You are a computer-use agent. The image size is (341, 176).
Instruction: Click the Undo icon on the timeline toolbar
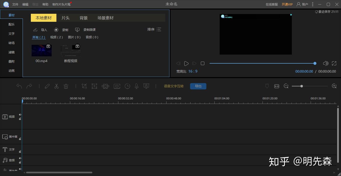(19, 86)
